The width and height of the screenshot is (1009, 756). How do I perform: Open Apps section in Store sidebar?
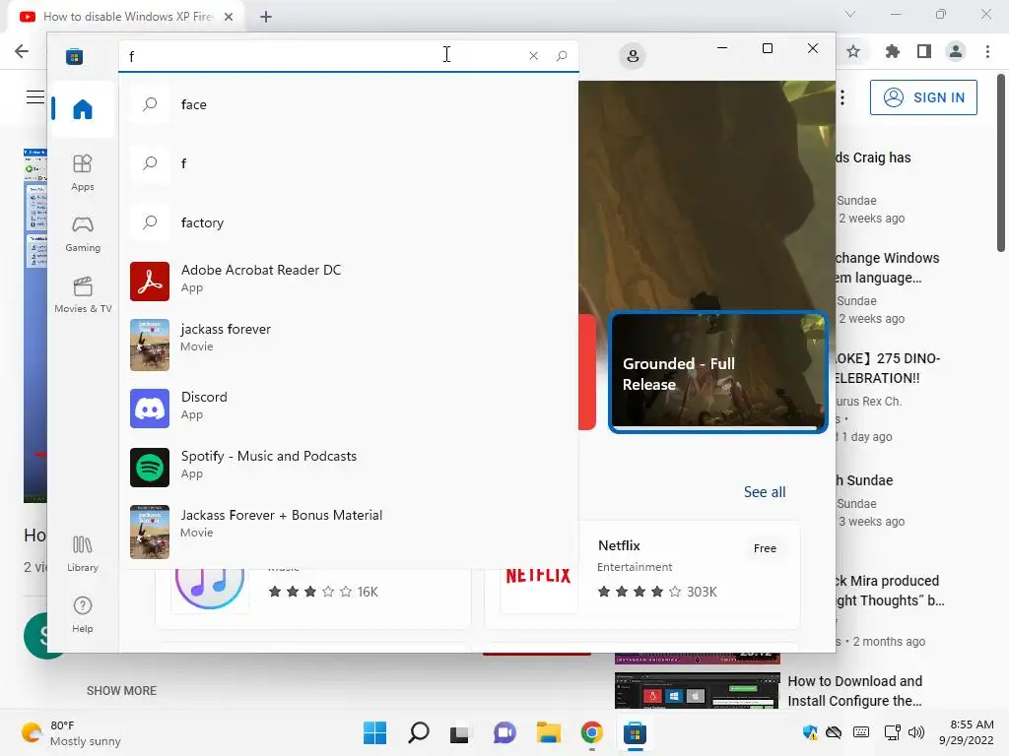point(83,172)
